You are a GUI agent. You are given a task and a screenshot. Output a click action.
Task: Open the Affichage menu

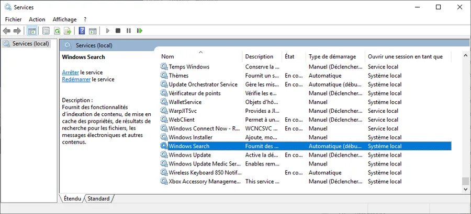(64, 19)
